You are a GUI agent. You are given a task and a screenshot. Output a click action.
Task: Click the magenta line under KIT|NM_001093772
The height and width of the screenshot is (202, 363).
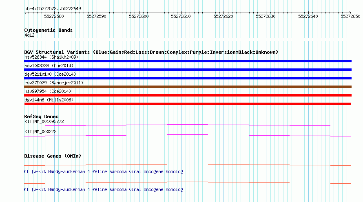coord(188,125)
